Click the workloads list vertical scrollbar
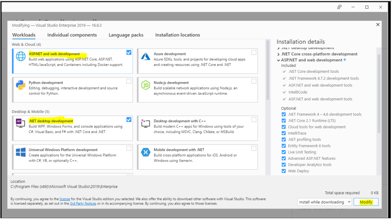This screenshot has height=219, width=392. tap(268, 70)
